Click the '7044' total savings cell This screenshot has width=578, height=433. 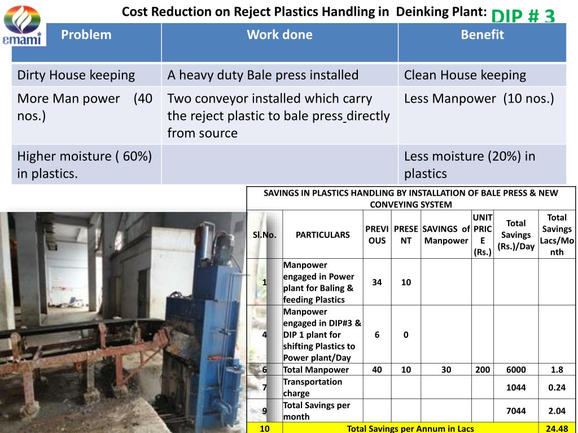(516, 411)
